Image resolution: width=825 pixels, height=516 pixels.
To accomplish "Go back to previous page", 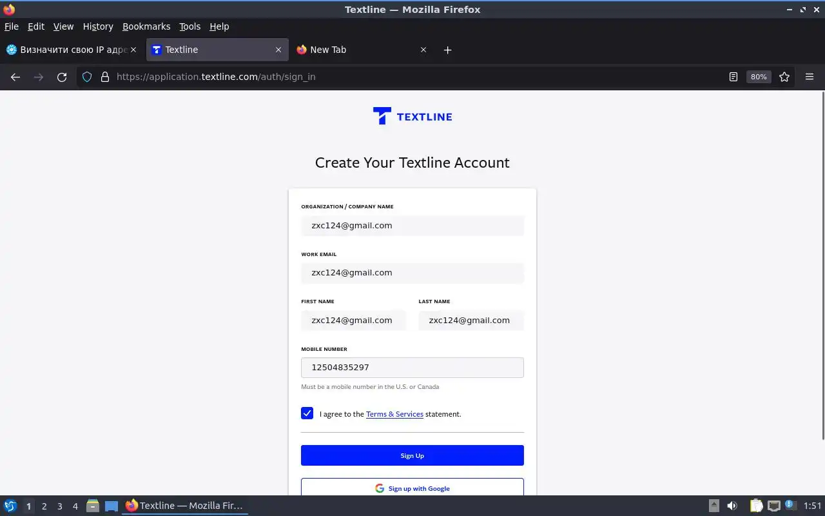I will click(x=15, y=77).
